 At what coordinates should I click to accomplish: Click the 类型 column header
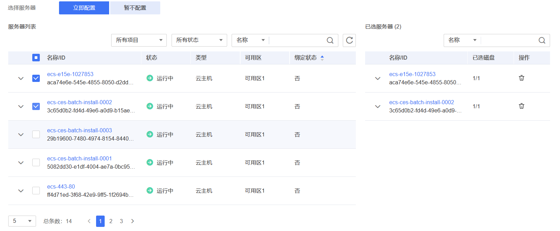coord(201,58)
